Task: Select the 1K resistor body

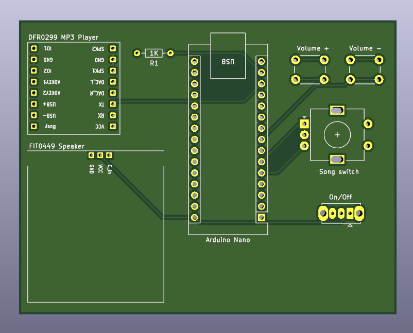Action: (x=154, y=53)
